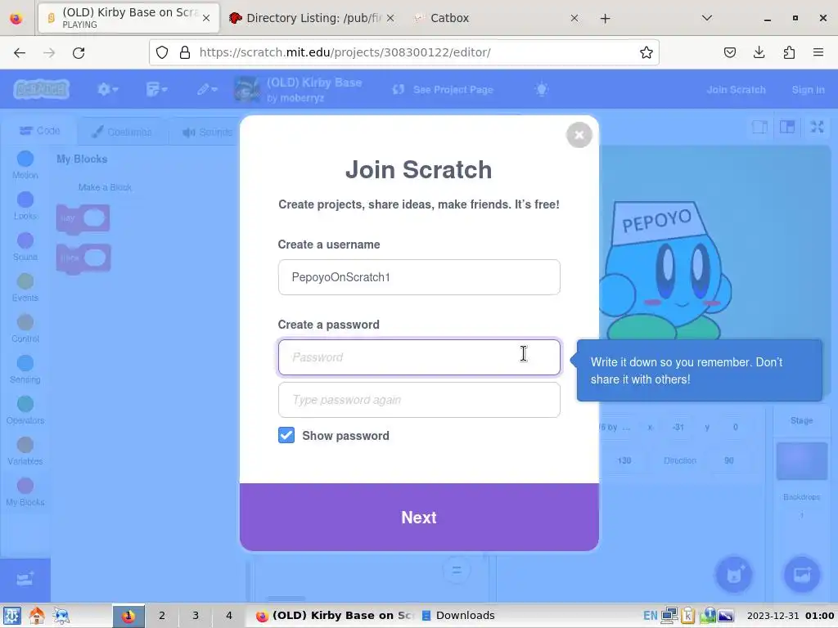Click the Choose a Backdrop button
The width and height of the screenshot is (838, 628).
point(802,575)
